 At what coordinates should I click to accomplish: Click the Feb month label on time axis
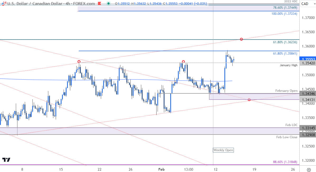(161, 169)
